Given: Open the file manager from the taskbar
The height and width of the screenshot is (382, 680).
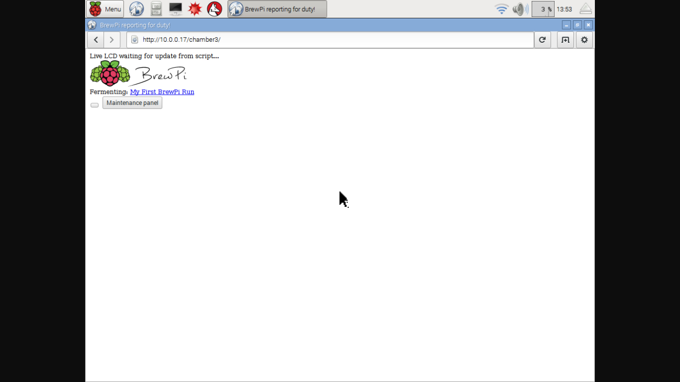Looking at the screenshot, I should click(156, 9).
